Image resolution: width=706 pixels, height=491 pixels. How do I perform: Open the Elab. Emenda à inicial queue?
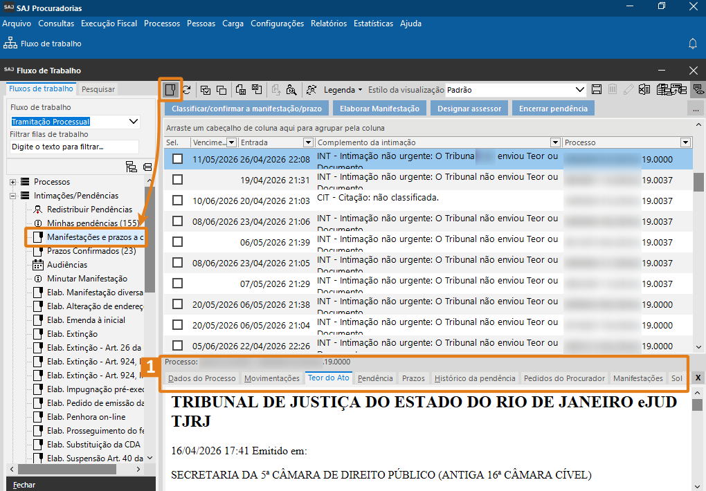click(86, 320)
